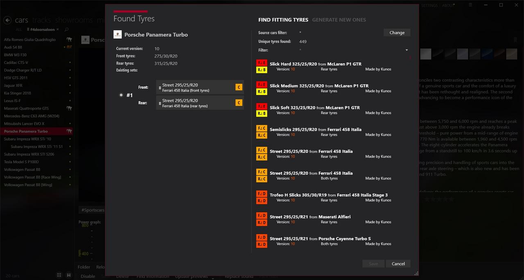Select Slick Medium from McLaren P1 GTR
The image size is (524, 280).
tap(319, 86)
